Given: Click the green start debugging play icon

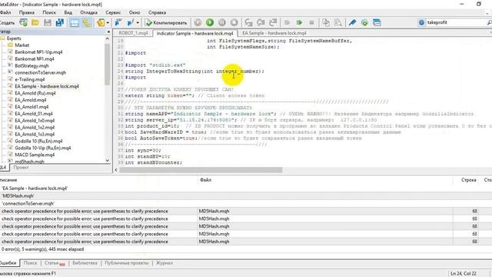Looking at the screenshot, I should (x=210, y=22).
